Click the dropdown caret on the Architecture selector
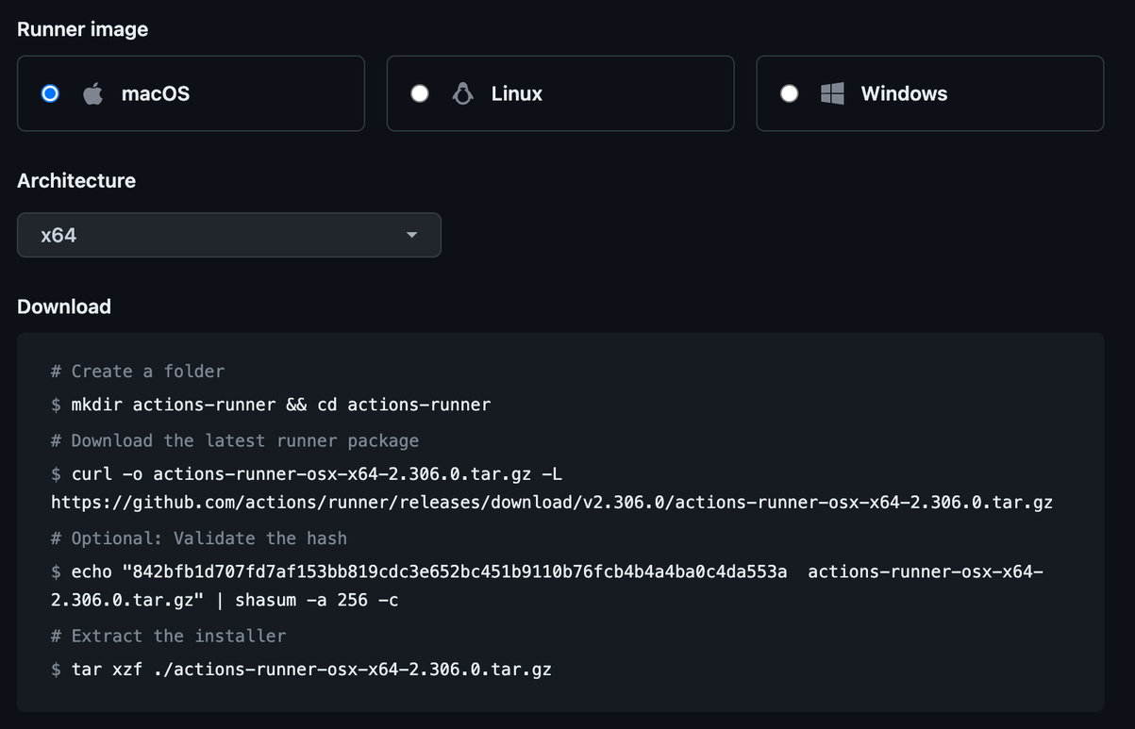This screenshot has height=729, width=1135. pyautogui.click(x=411, y=234)
